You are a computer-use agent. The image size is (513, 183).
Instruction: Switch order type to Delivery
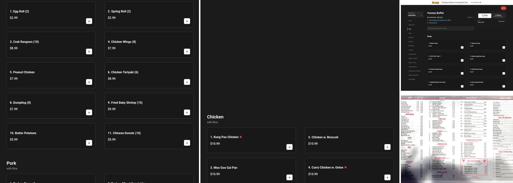[498, 15]
